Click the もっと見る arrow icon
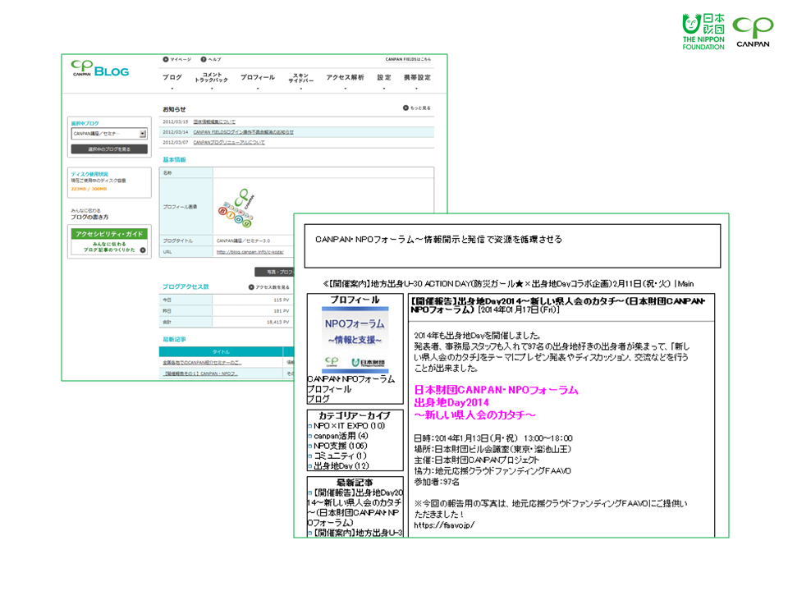This screenshot has height=591, width=788. tap(405, 108)
